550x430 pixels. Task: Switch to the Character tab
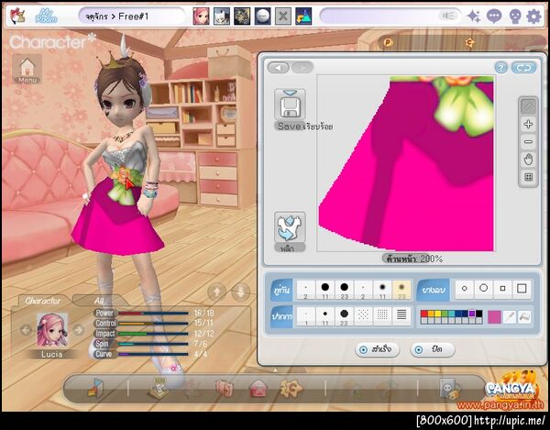[x=43, y=301]
